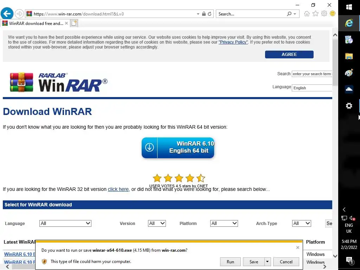360x270 pixels.
Task: Click the partially visible Se(arch) filter button
Action: click(x=329, y=223)
